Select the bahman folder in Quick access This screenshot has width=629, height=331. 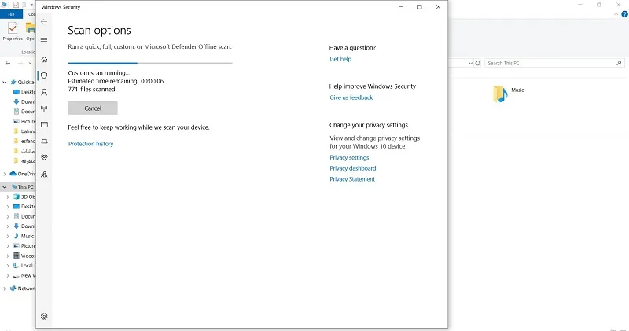24,131
